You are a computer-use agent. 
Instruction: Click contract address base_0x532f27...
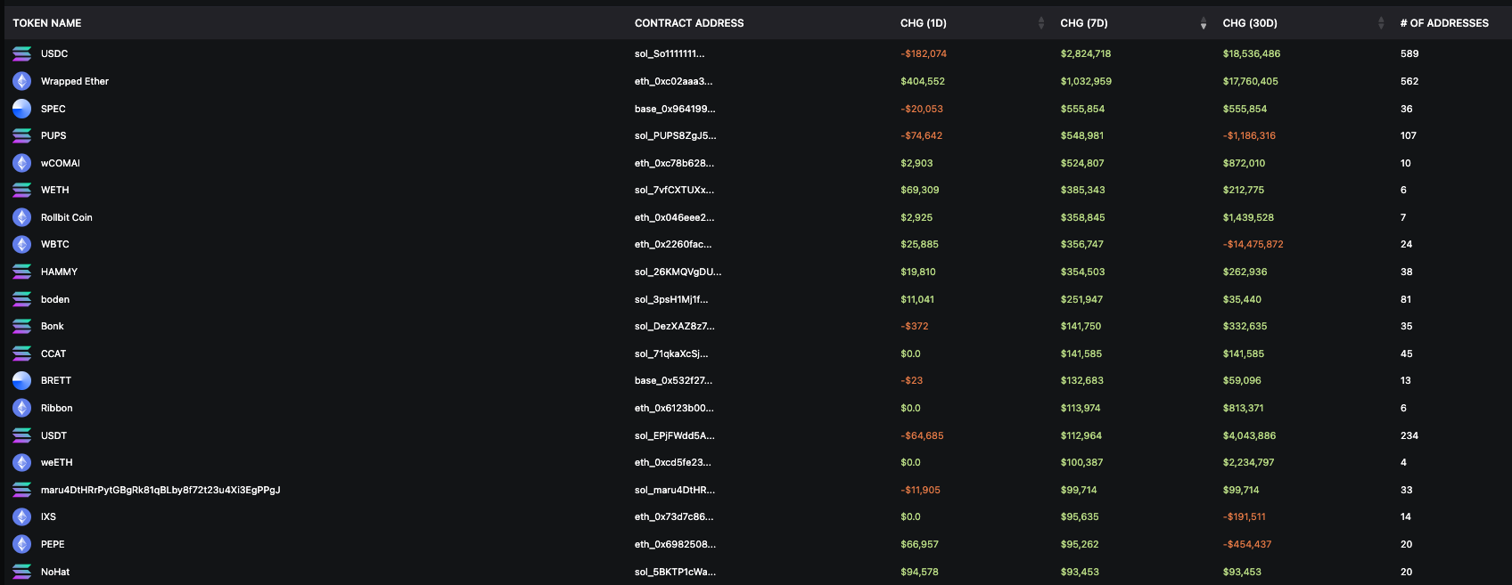pyautogui.click(x=673, y=381)
